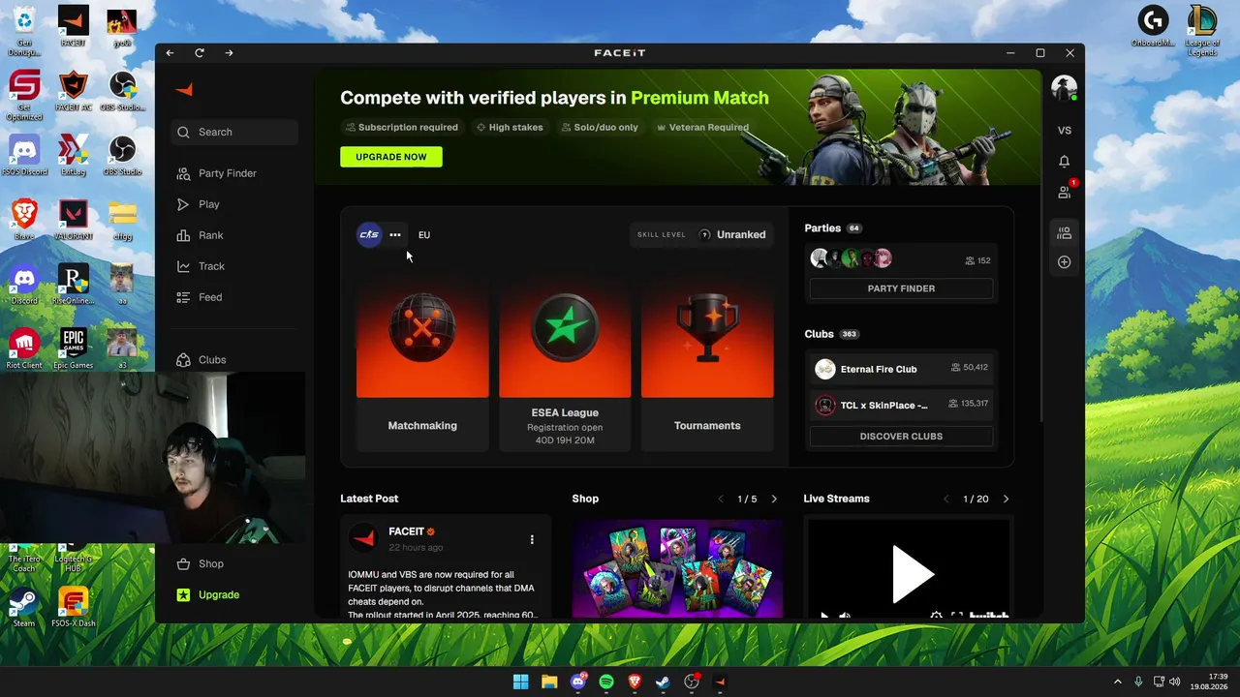Open the Party Finder sidebar item
1240x697 pixels.
pos(234,173)
